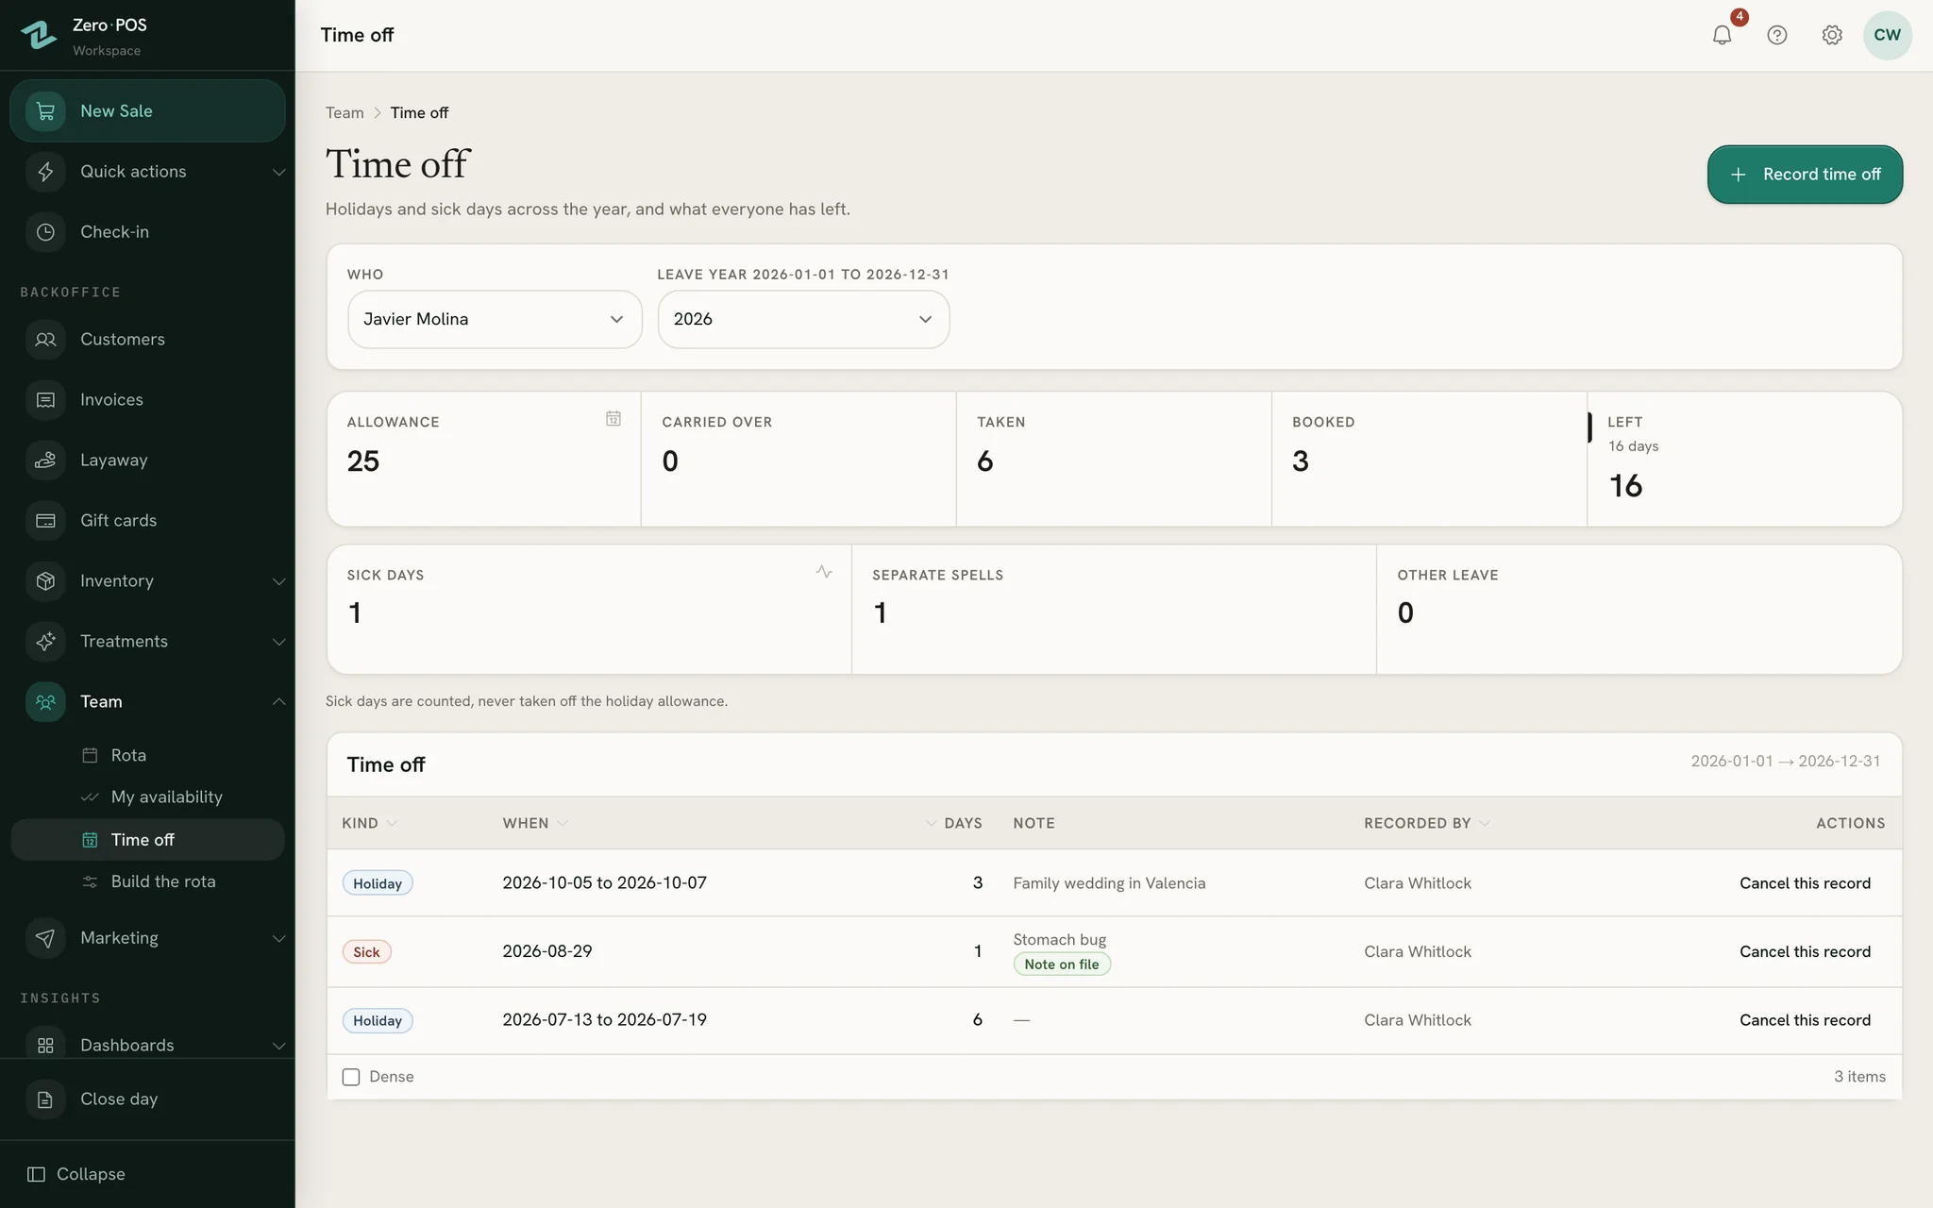
Task: Click the Collapse sidebar icon
Action: pos(36,1174)
